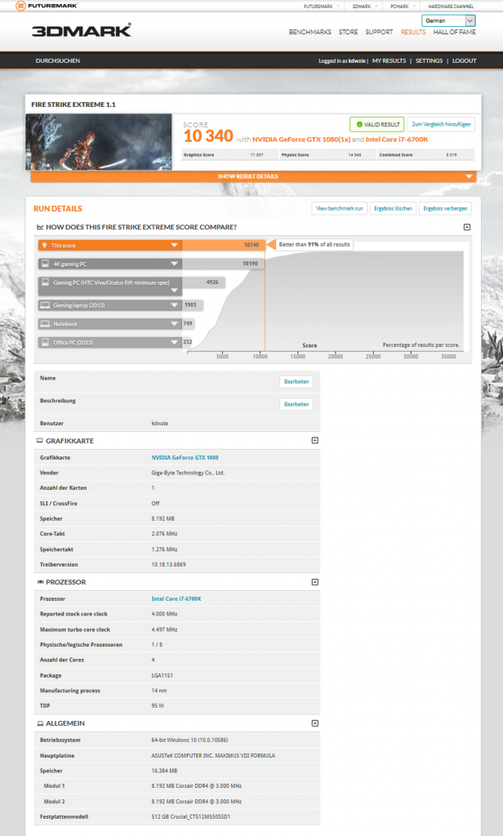Open the German language dropdown

(x=448, y=20)
